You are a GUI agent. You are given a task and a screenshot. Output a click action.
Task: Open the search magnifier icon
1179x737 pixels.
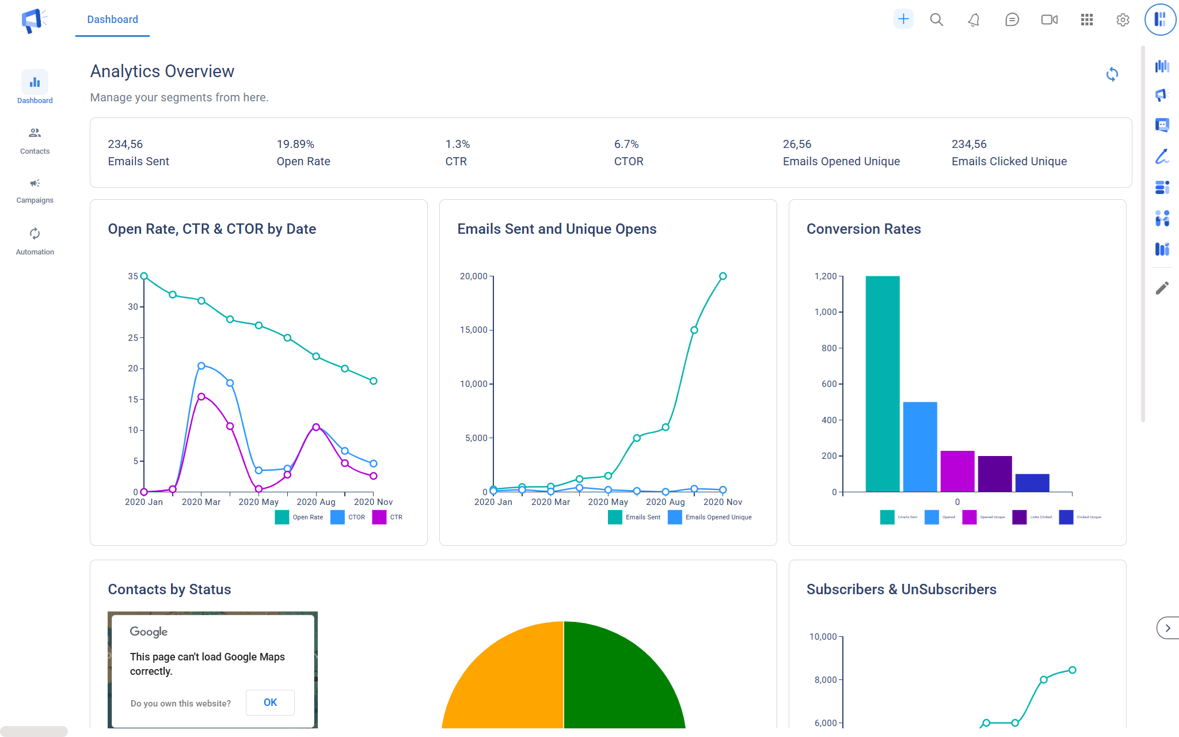coord(937,20)
